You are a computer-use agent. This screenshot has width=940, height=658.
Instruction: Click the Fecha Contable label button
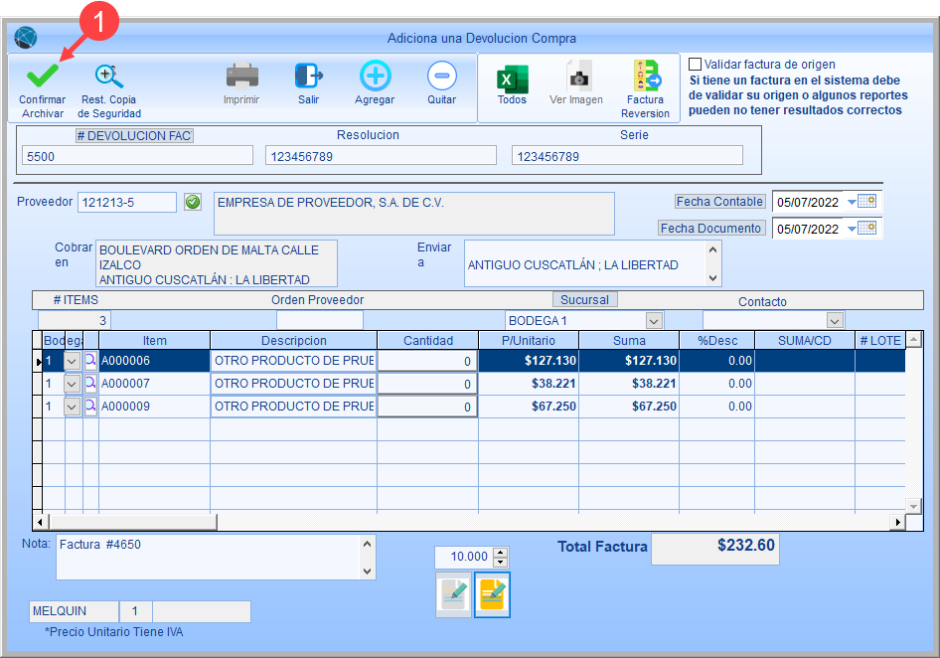[x=719, y=202]
